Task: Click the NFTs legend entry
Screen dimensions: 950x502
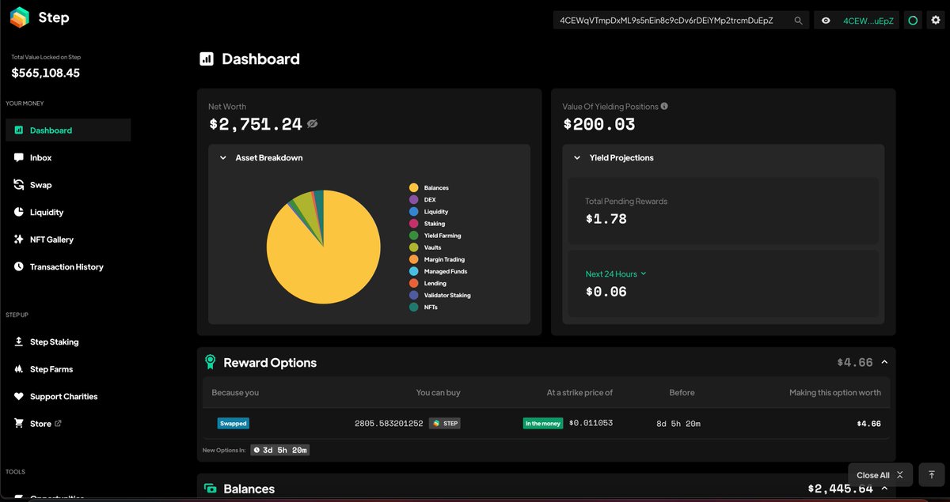Action: point(424,307)
